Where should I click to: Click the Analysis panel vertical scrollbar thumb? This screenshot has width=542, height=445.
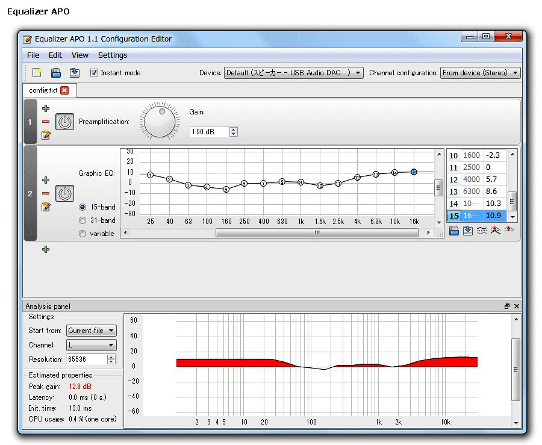tap(516, 369)
